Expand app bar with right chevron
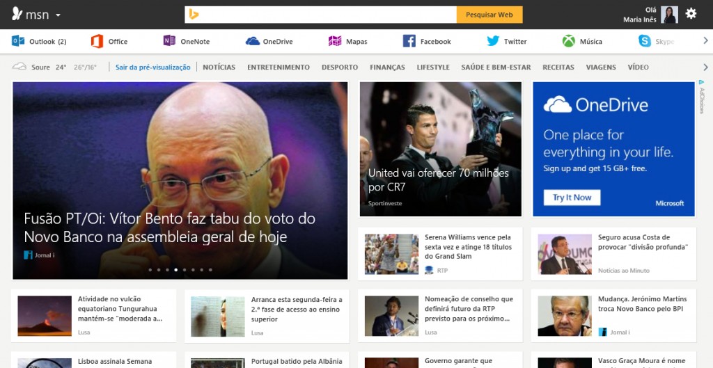Viewport: 713px width, 368px height. point(706,41)
